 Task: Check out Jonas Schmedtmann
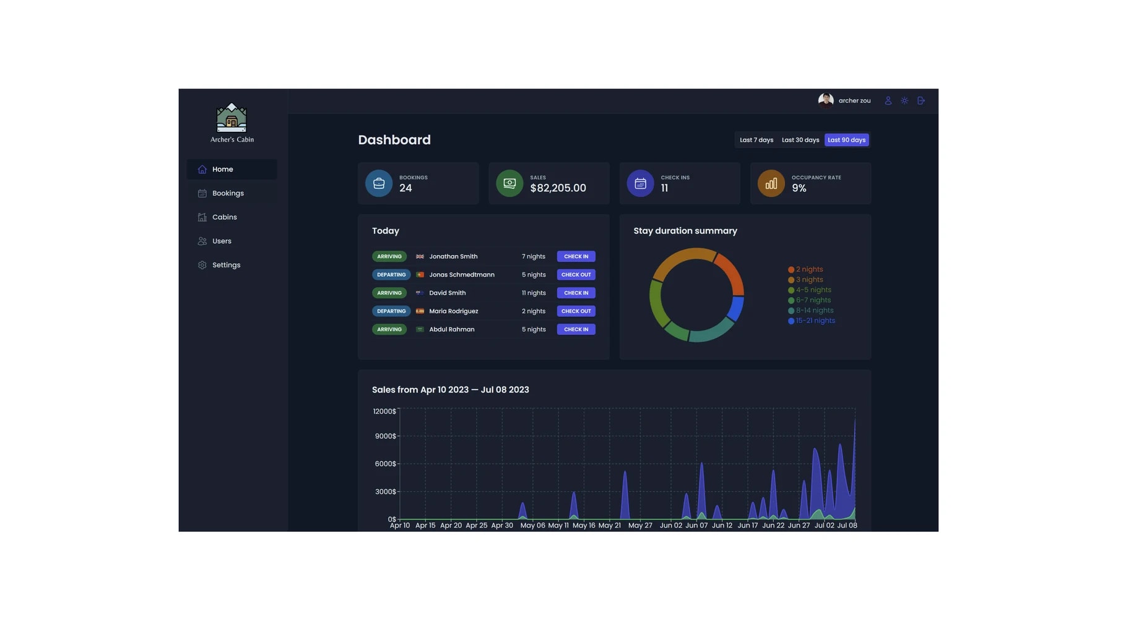pos(576,274)
